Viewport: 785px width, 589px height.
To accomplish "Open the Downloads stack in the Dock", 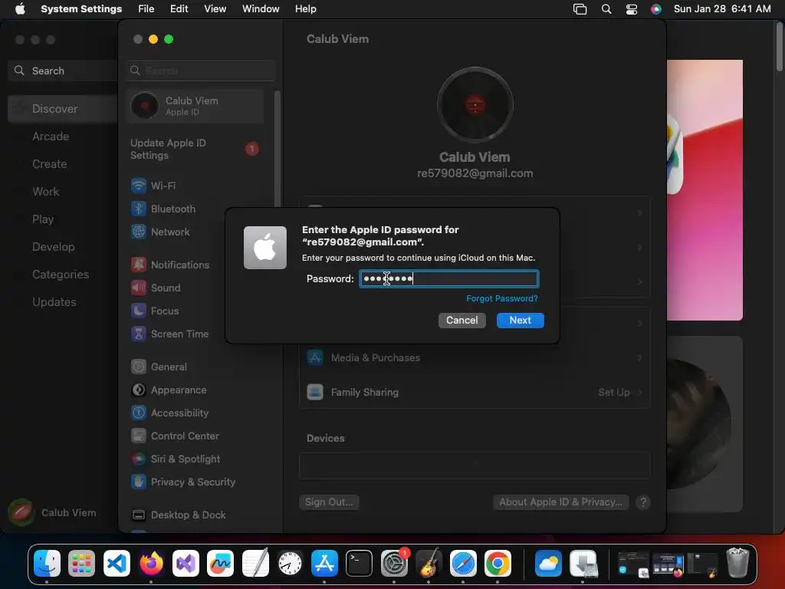I will click(x=583, y=563).
